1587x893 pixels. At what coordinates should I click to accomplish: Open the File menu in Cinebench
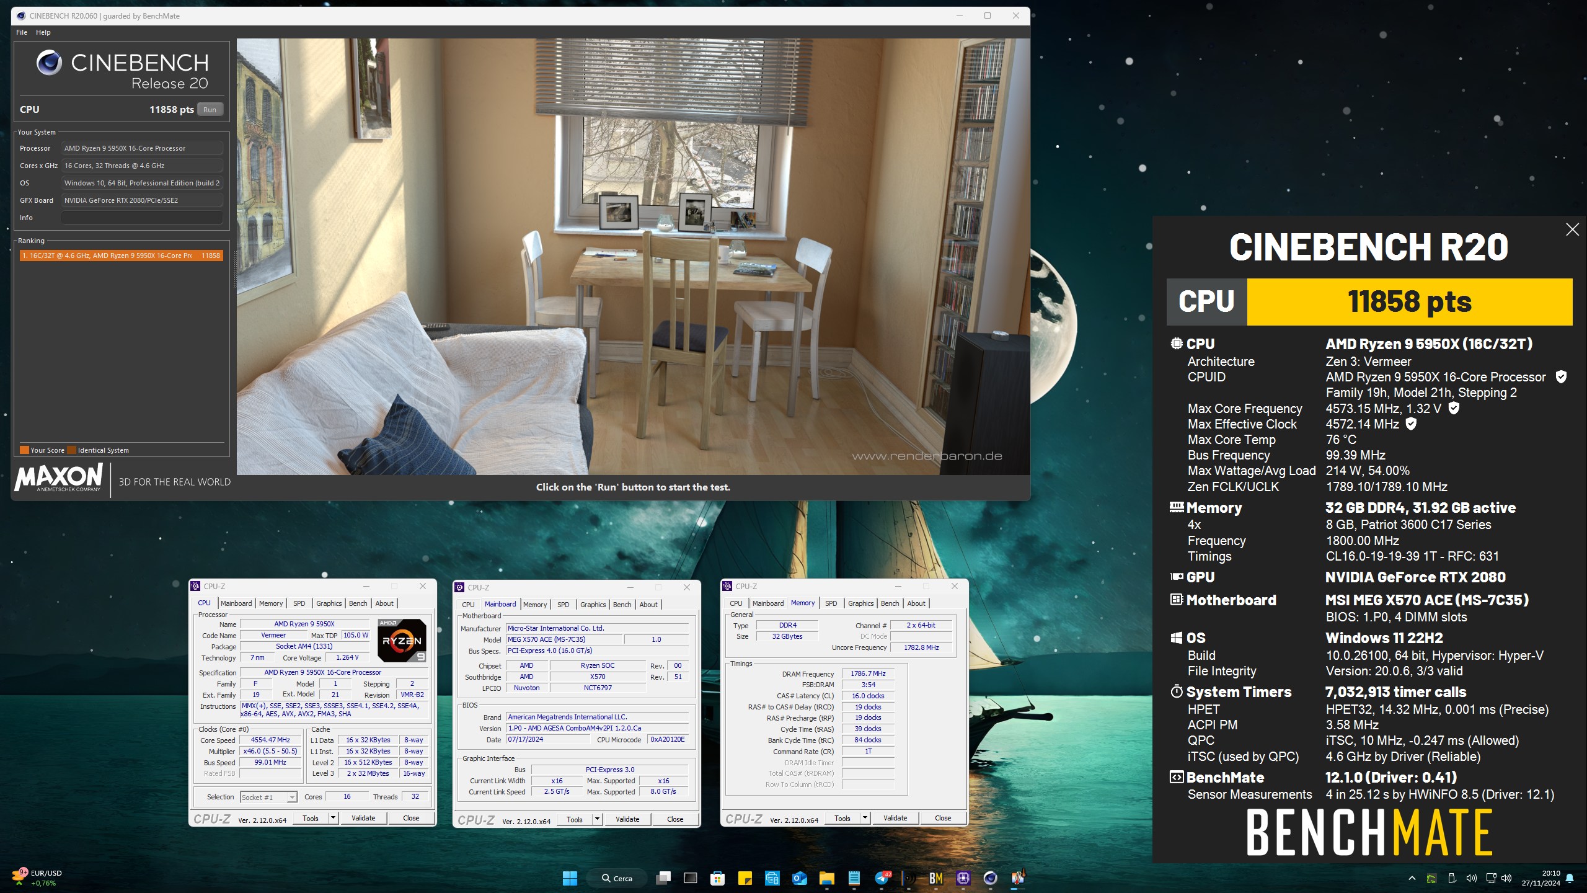tap(22, 32)
